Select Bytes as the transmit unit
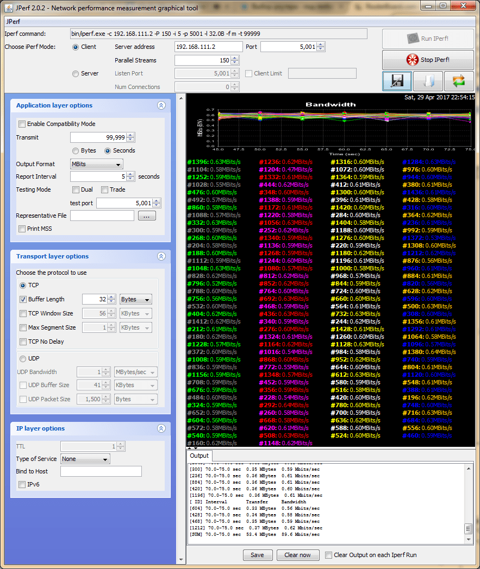480x569 pixels. click(77, 150)
